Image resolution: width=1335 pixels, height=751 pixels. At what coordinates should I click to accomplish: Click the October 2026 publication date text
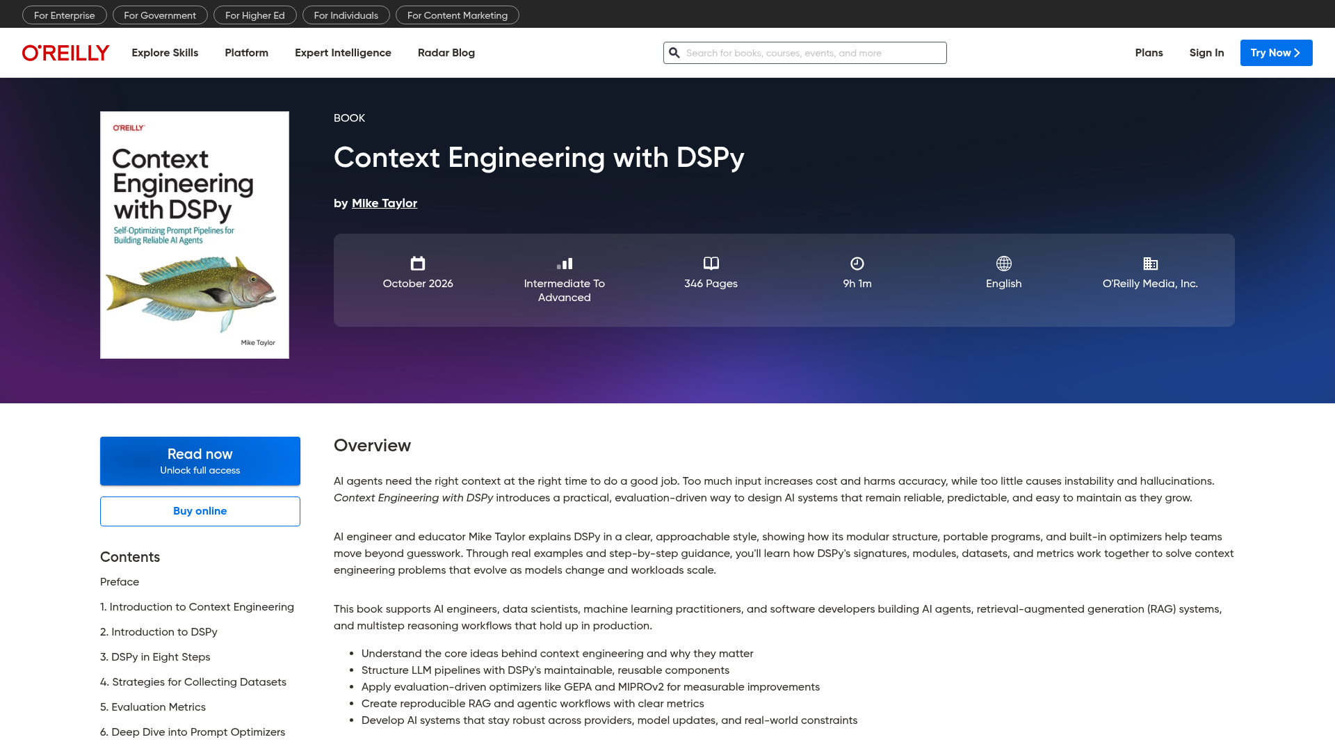coord(418,284)
